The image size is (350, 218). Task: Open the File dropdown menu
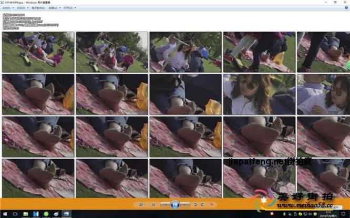pos(7,8)
